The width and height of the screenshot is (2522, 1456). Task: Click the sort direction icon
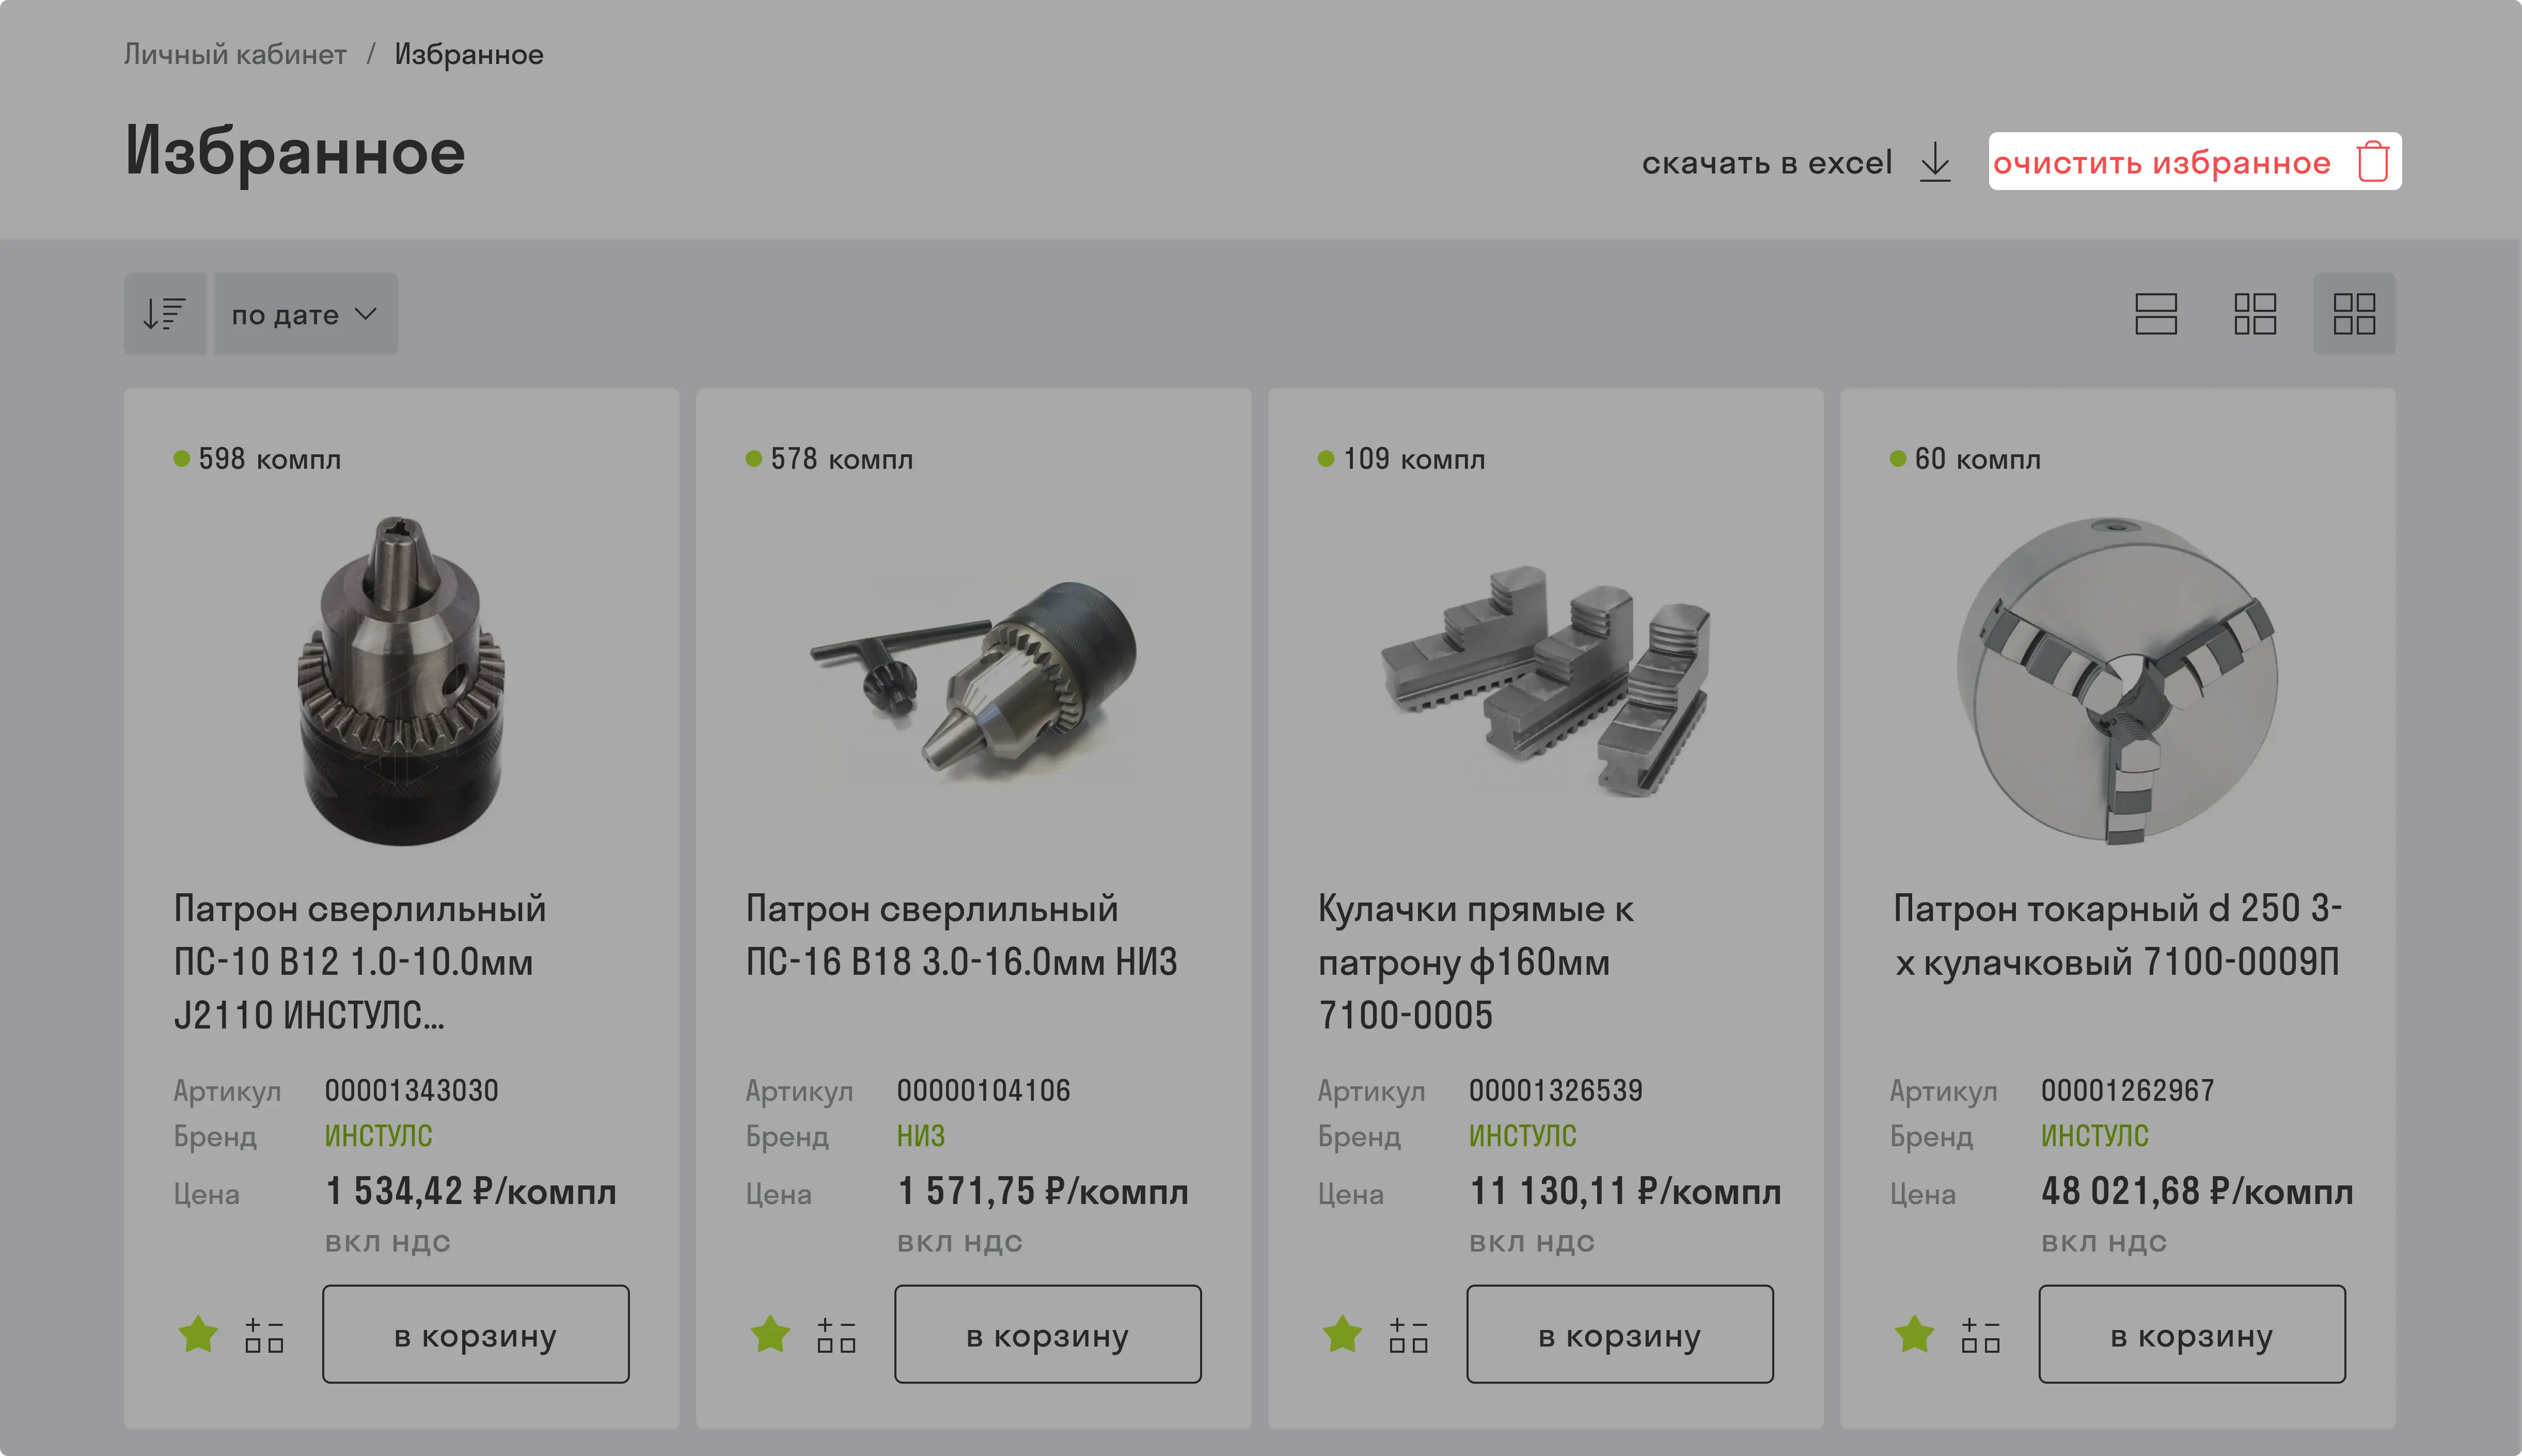point(165,314)
